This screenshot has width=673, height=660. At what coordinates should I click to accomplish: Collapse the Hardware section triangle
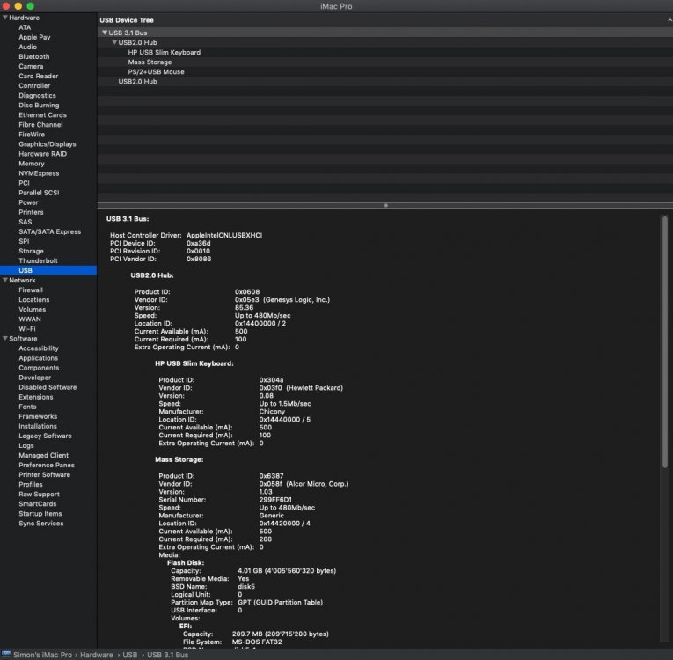(x=5, y=18)
